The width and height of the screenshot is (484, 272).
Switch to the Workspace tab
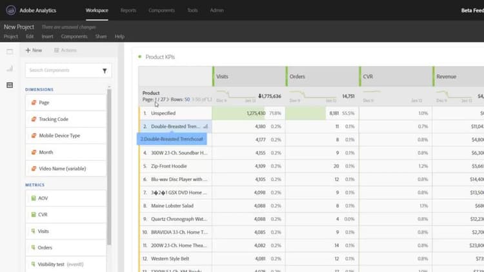97,10
